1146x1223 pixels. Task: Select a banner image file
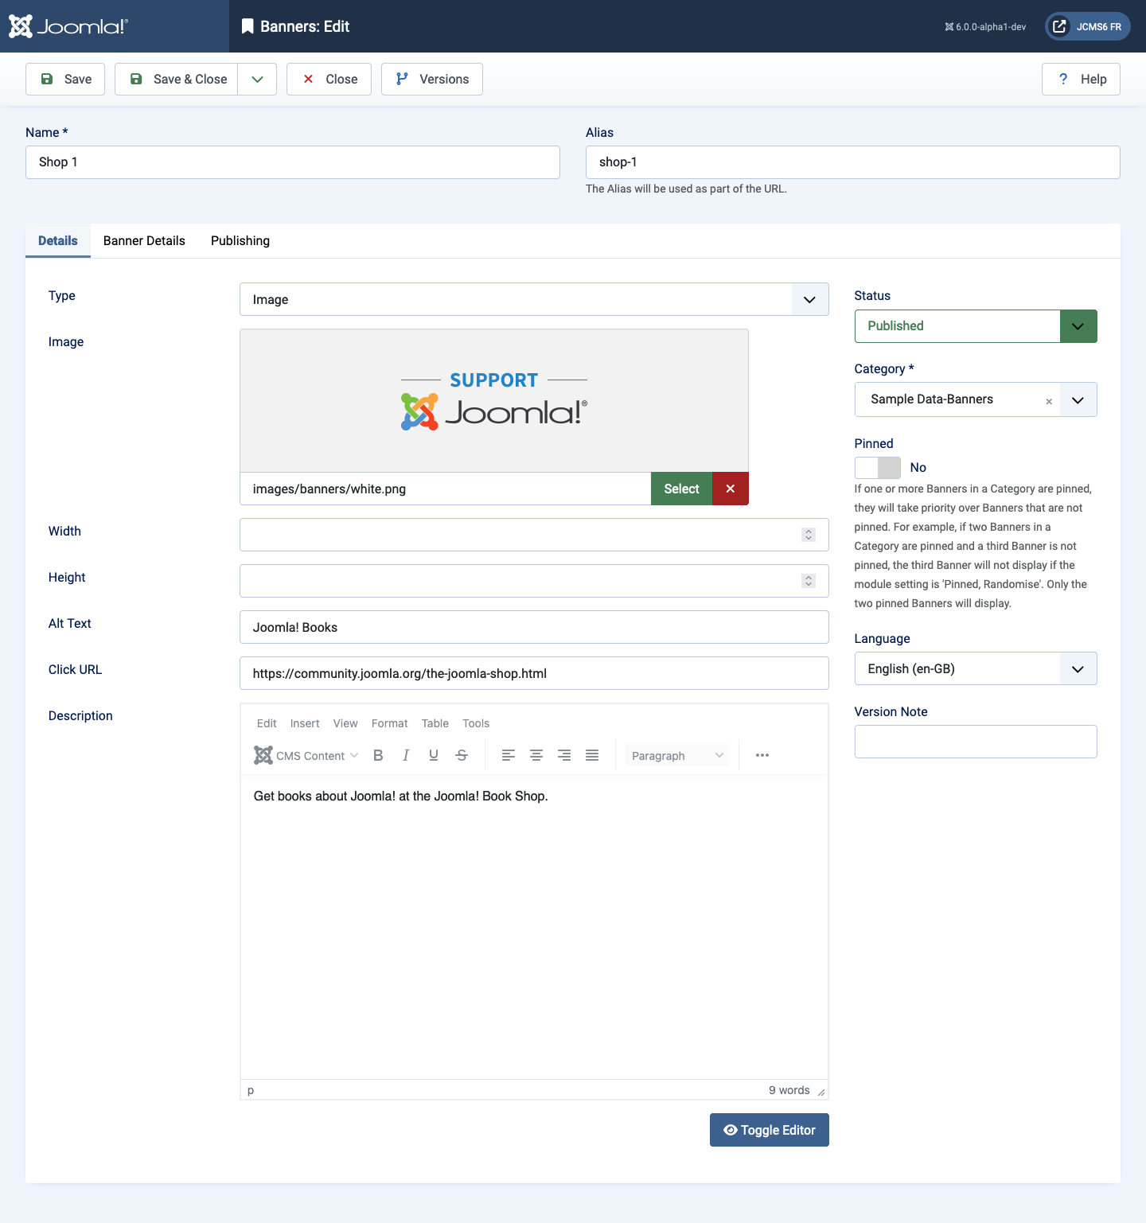click(x=682, y=489)
